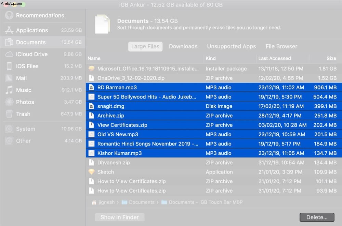Click the Romantic Hindi Songs file icon
The height and width of the screenshot is (226, 342).
point(91,144)
